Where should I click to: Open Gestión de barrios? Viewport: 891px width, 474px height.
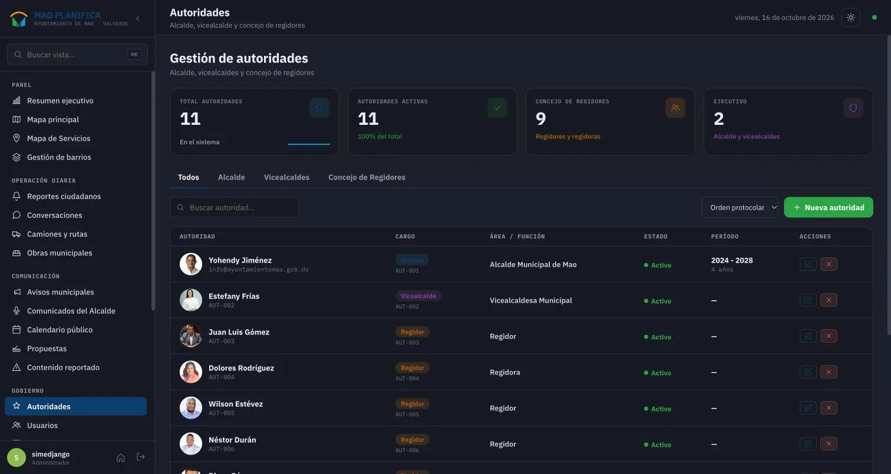point(75,157)
